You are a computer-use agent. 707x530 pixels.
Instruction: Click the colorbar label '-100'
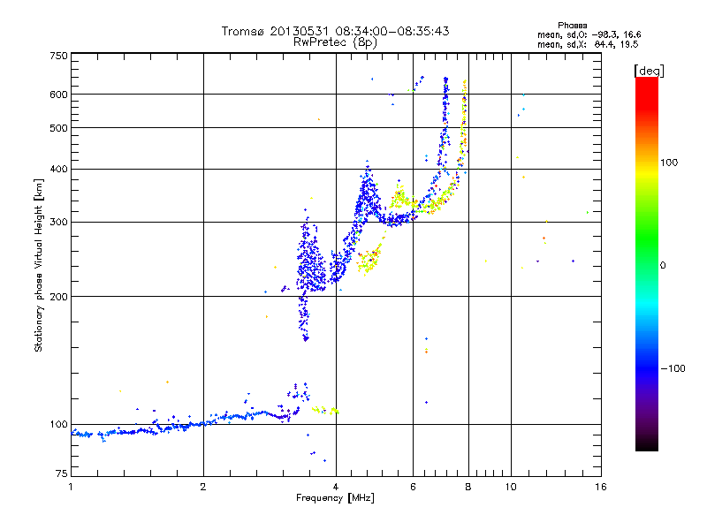[673, 368]
